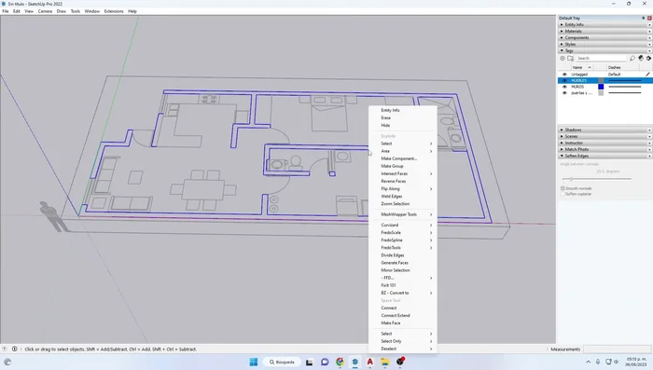Open the Windows Start button
Screen dimensions: 653x370
click(x=253, y=362)
